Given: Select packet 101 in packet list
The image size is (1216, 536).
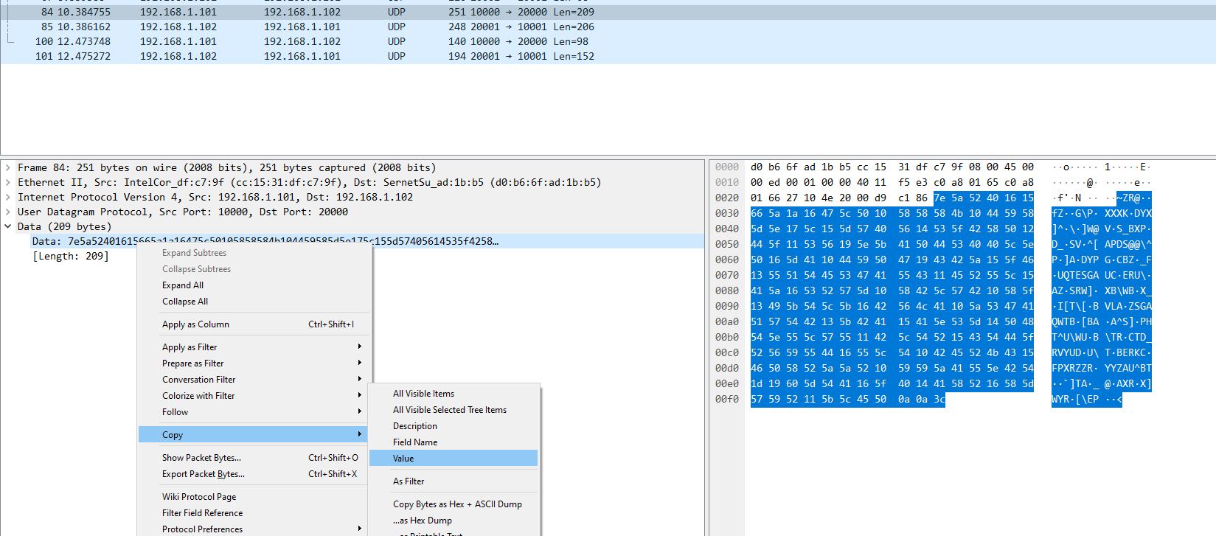Looking at the screenshot, I should pyautogui.click(x=608, y=56).
